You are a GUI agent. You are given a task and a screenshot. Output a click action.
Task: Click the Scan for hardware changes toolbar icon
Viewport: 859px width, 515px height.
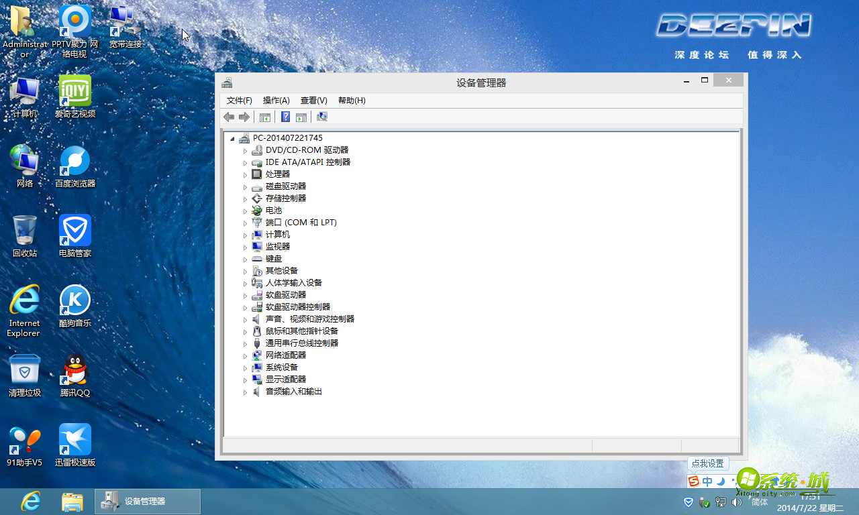pos(321,117)
